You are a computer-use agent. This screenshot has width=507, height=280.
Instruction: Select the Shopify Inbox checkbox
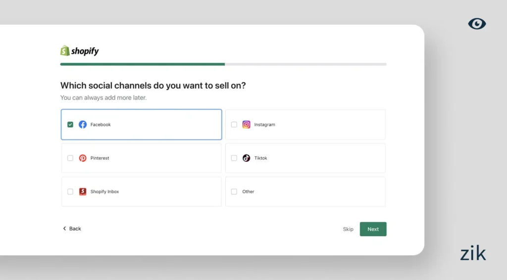click(70, 191)
